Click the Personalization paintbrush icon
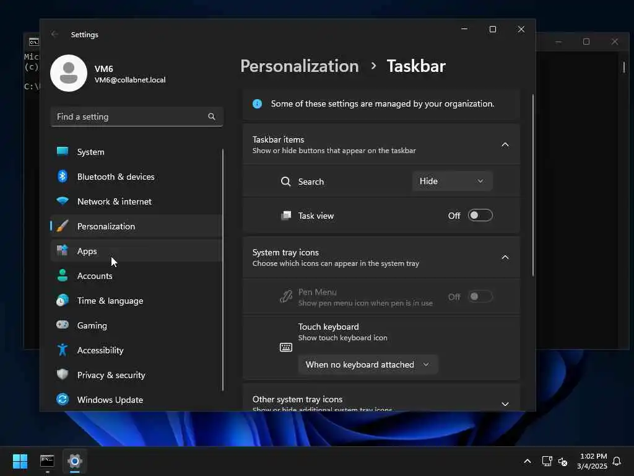634x476 pixels. coord(63,226)
